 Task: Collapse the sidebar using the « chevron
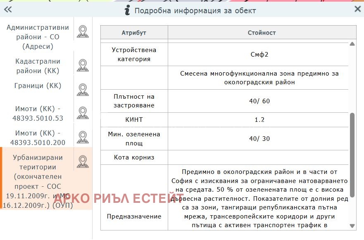click(x=8, y=9)
